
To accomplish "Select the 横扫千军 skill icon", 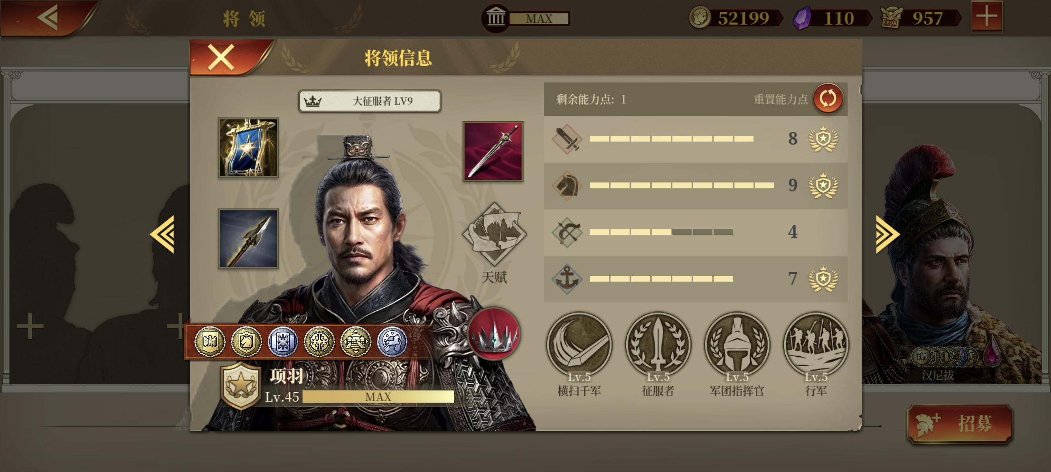I will (579, 345).
